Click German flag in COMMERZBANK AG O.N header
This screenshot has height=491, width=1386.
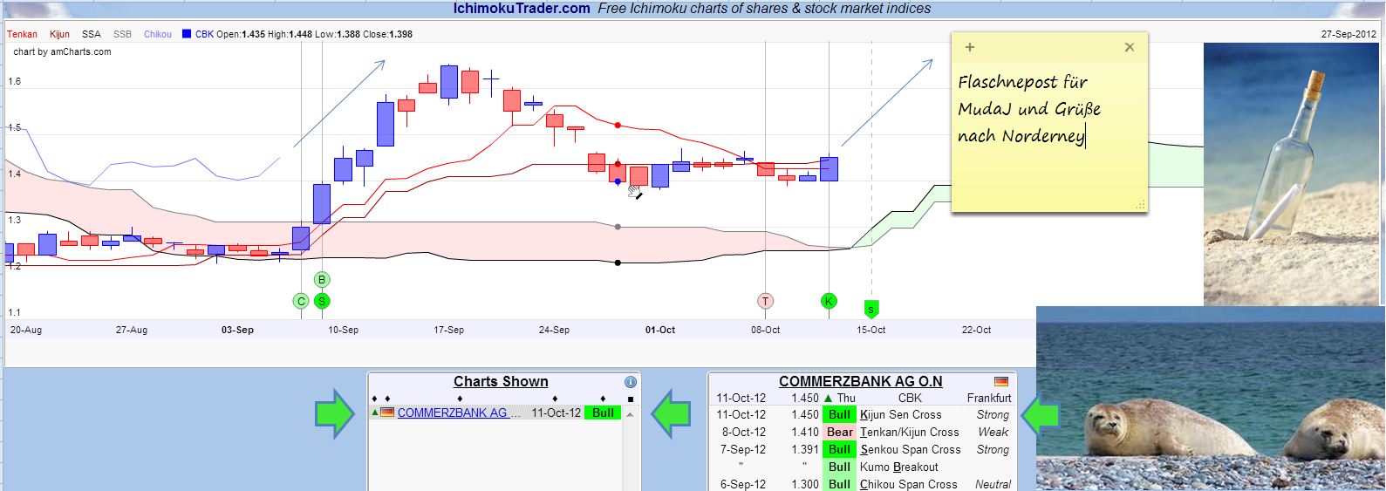tap(1000, 381)
